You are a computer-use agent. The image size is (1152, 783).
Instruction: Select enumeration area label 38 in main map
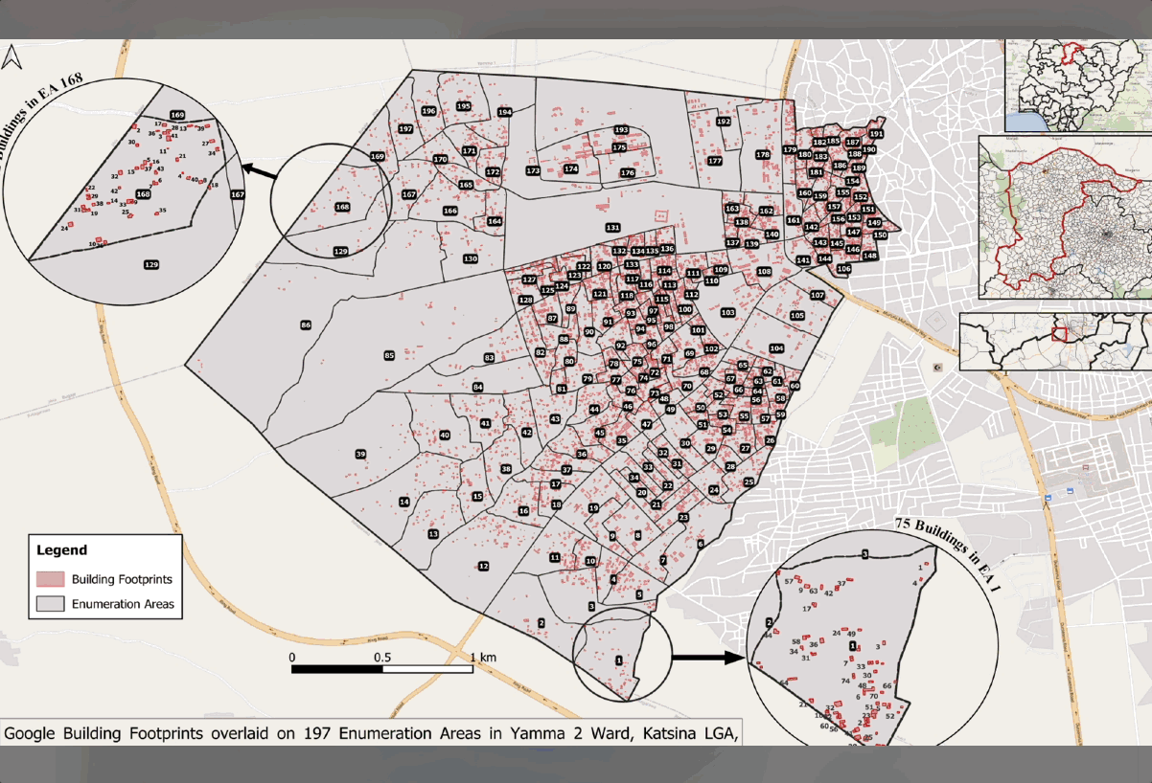click(x=506, y=469)
